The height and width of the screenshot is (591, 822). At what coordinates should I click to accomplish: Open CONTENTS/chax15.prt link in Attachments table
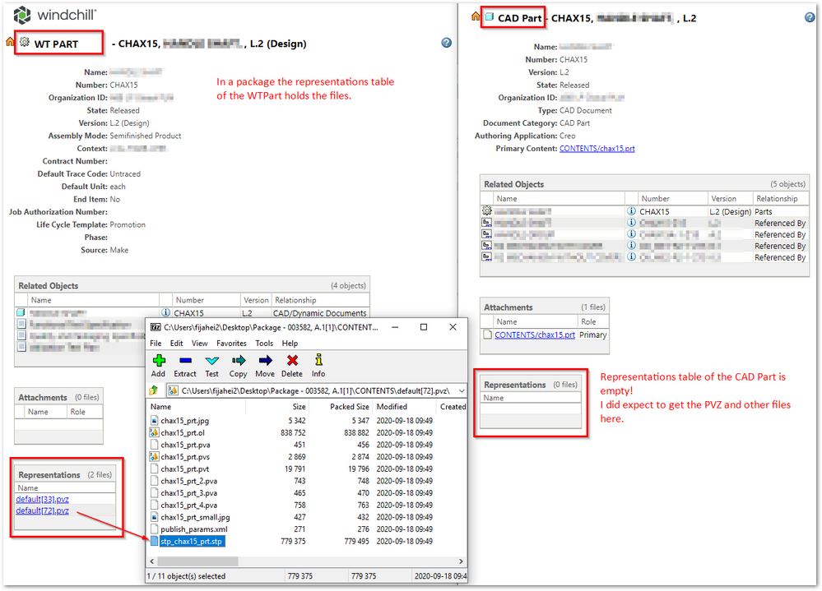click(x=535, y=335)
